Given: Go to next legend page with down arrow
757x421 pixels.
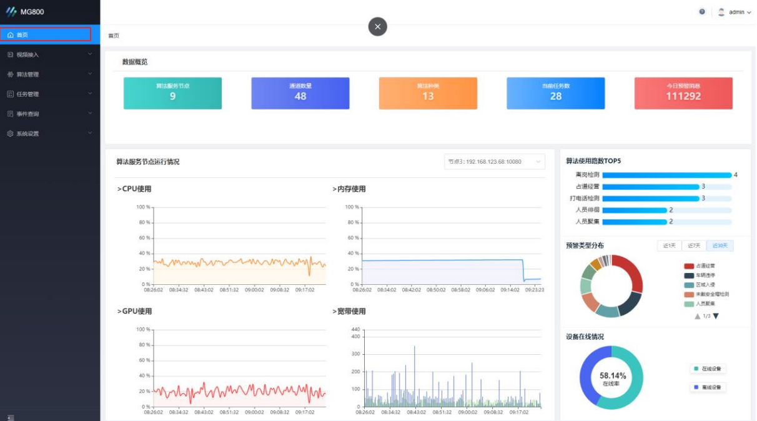Looking at the screenshot, I should 716,316.
